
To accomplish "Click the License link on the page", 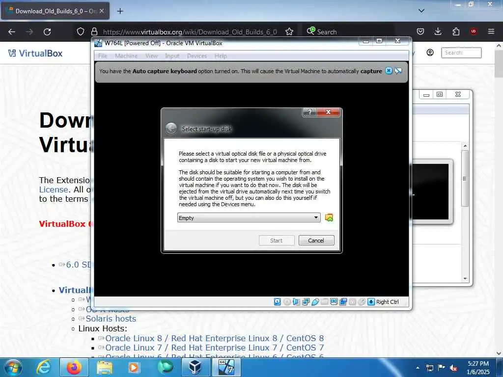I will tap(54, 189).
